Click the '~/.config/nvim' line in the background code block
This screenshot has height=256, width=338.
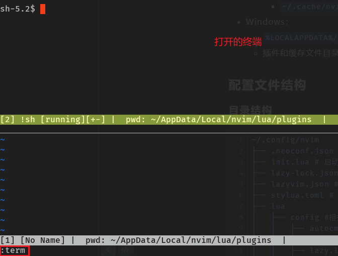pos(285,140)
